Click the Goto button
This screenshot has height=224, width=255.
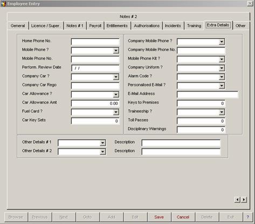pos(87,217)
